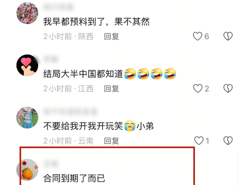Open the finger-heart avatar profile
239x185 pixels.
pyautogui.click(x=27, y=65)
